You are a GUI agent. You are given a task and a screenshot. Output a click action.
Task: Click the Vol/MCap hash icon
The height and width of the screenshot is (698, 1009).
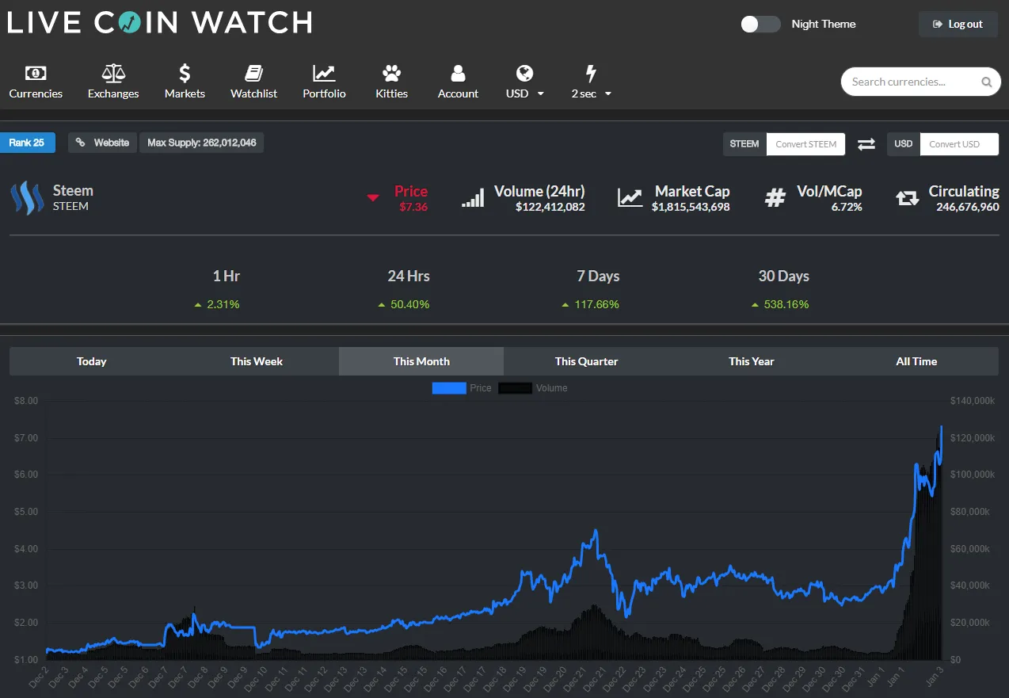(775, 198)
